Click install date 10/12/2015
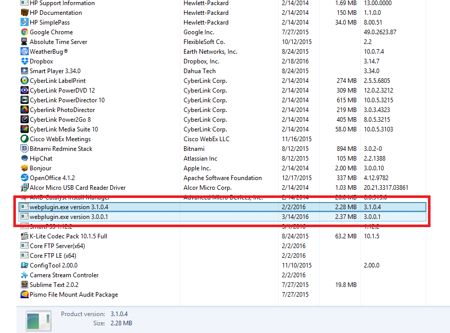This screenshot has width=450, height=333. pyautogui.click(x=297, y=42)
